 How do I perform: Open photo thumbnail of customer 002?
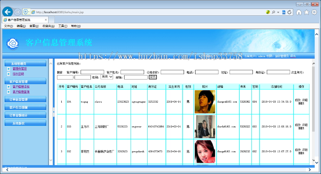coord(205,152)
